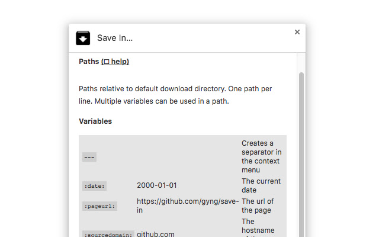Click 'The url of the page' description
The image size is (379, 237).
[x=258, y=206]
